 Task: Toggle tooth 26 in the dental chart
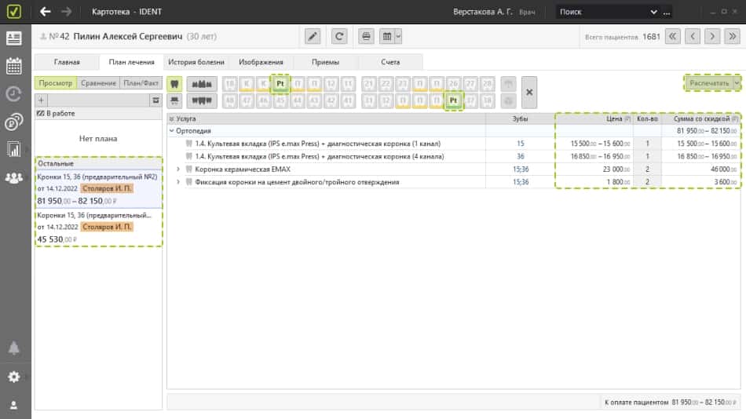(453, 83)
